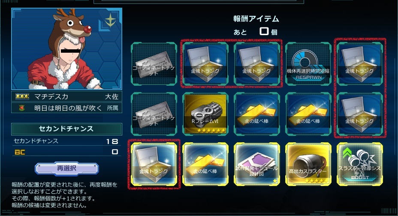Click the 再選択 reselect button
This screenshot has width=398, height=216.
(x=67, y=168)
